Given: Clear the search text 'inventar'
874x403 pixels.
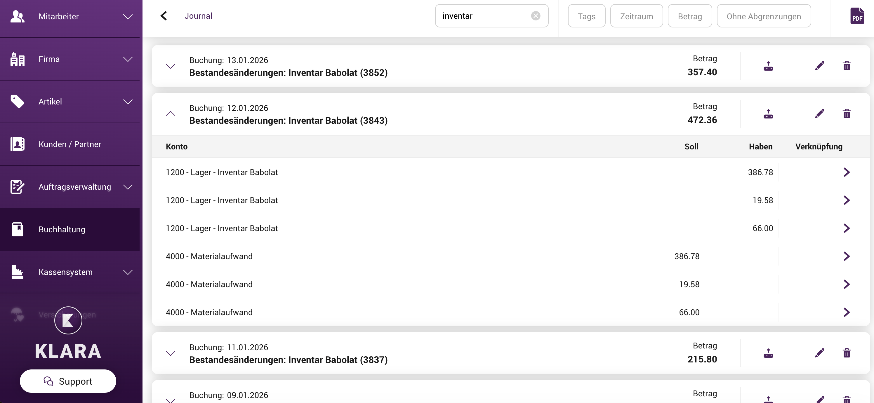Looking at the screenshot, I should point(535,16).
